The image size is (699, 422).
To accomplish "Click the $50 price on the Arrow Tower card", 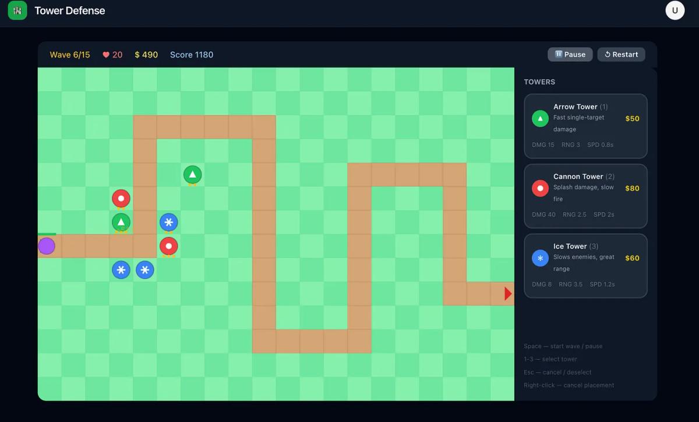I will click(x=632, y=118).
